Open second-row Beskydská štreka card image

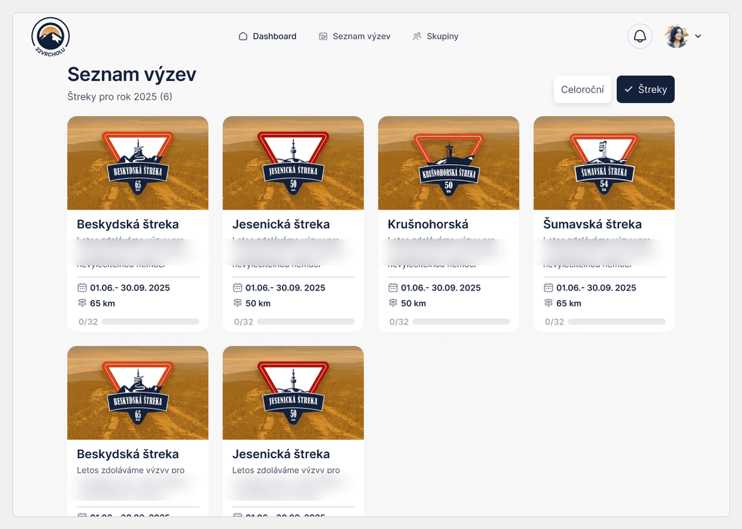coord(138,393)
